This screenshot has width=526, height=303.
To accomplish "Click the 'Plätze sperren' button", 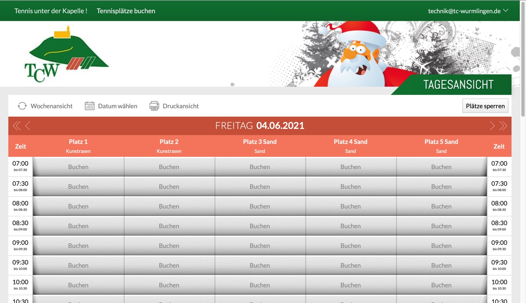I will (x=485, y=106).
